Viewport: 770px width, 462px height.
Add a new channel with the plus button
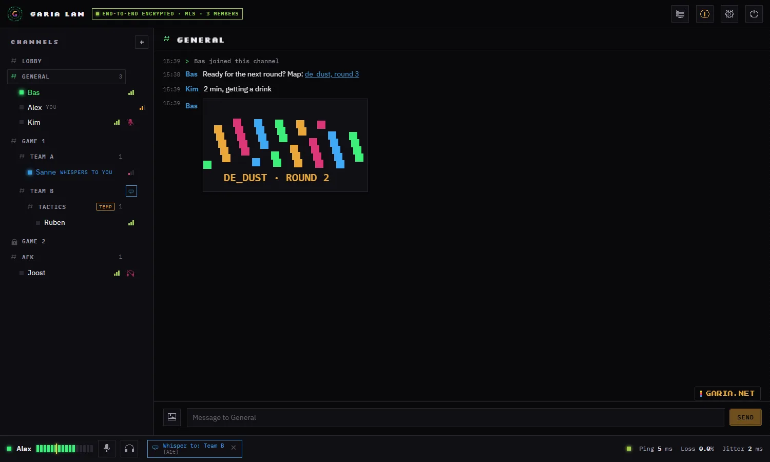coord(142,42)
